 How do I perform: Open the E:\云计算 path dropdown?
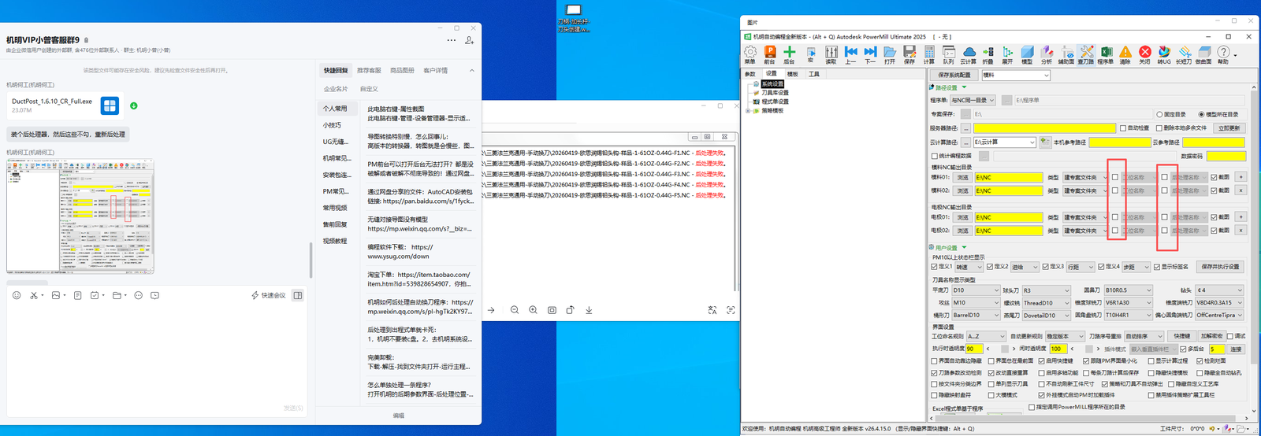coord(1004,142)
